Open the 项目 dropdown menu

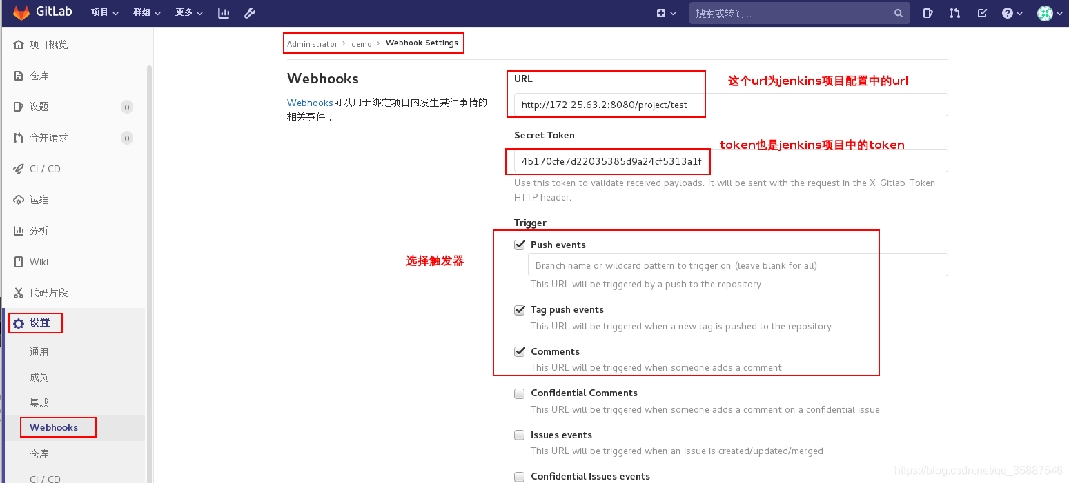tap(104, 12)
